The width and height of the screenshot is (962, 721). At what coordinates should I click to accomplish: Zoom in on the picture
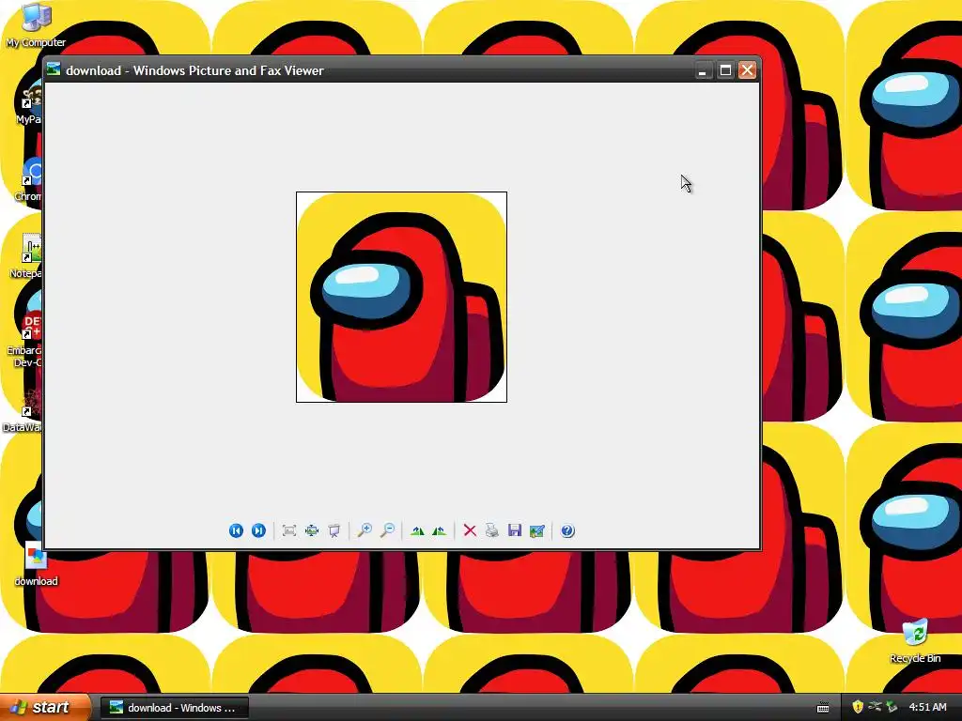[x=365, y=531]
